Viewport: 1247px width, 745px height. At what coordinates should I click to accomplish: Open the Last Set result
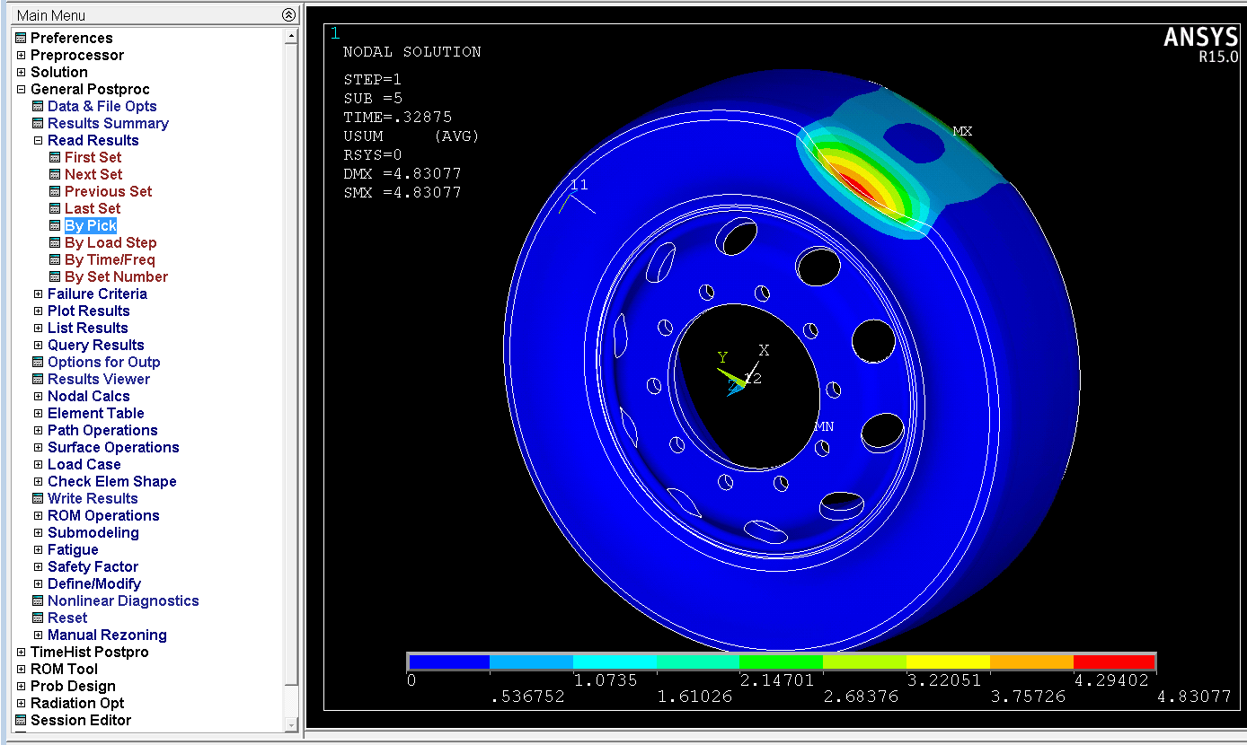pos(92,208)
